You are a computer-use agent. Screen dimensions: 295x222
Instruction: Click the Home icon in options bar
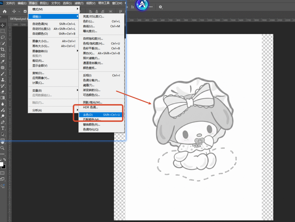(5, 12)
